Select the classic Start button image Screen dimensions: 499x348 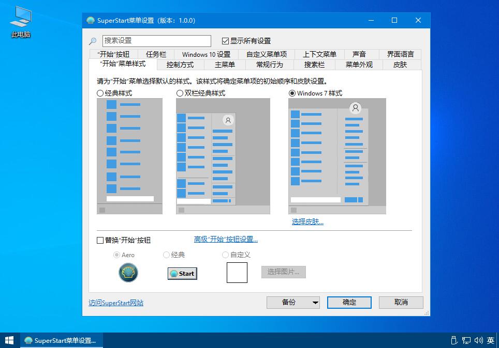[182, 273]
